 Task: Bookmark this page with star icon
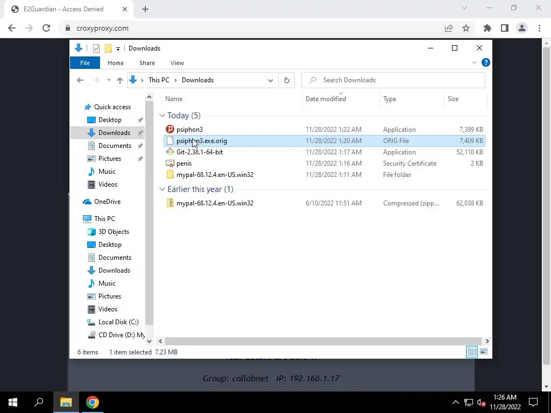pos(466,28)
